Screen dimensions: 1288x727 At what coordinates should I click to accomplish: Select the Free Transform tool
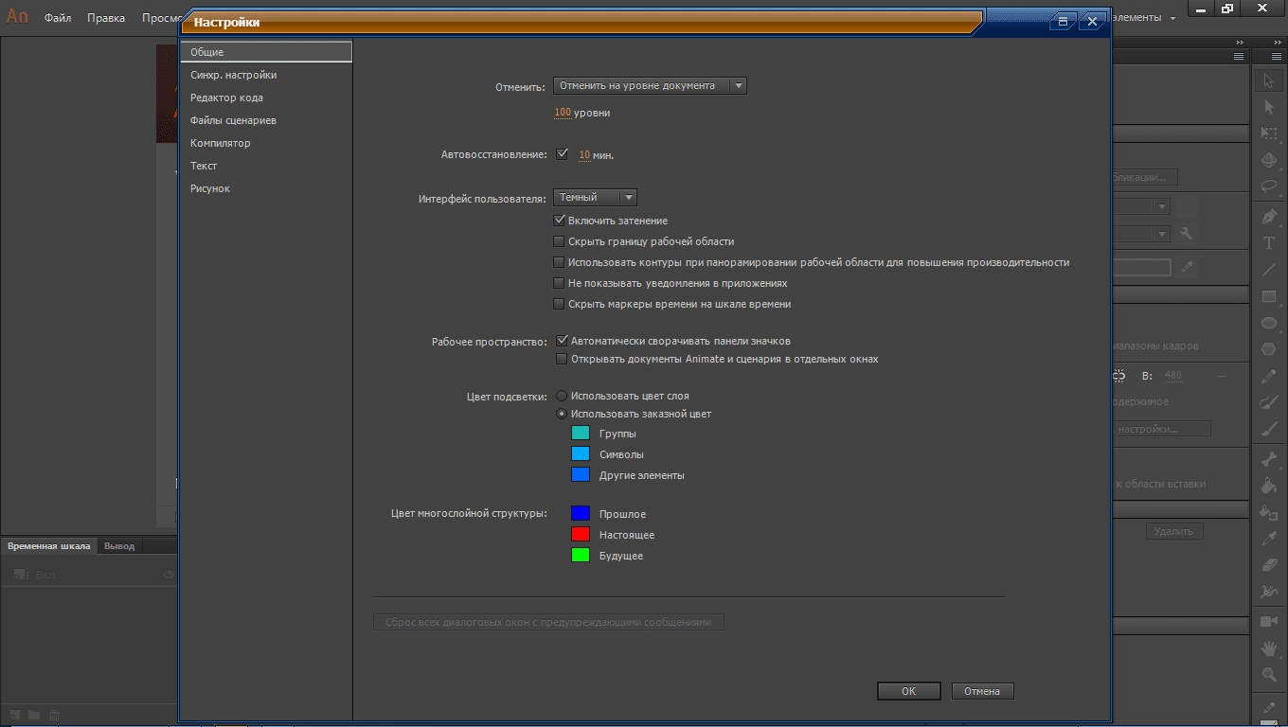pyautogui.click(x=1269, y=134)
